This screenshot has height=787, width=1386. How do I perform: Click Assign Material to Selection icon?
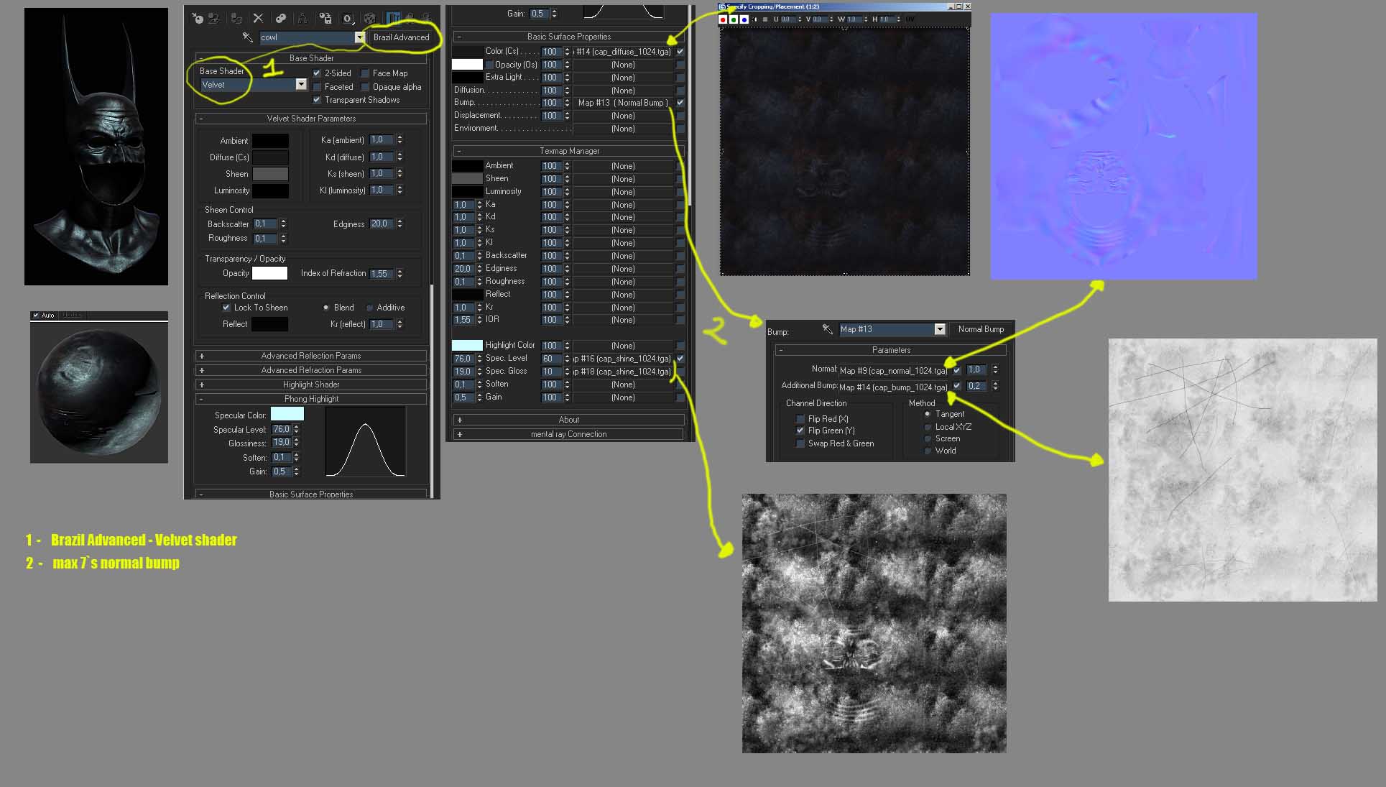coord(236,19)
